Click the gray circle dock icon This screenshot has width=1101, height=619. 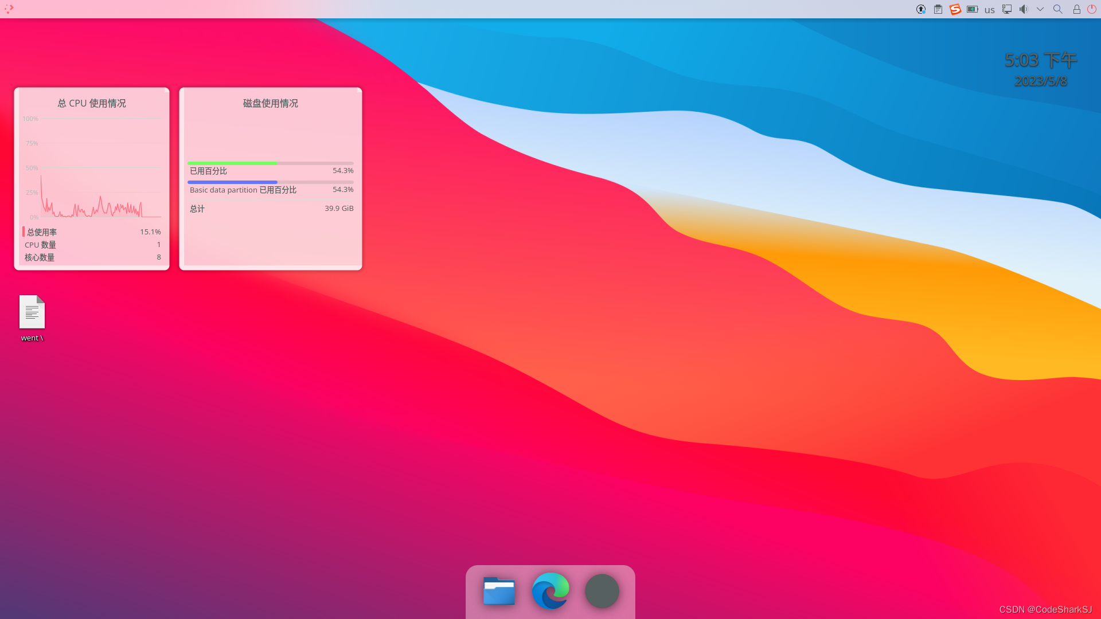click(602, 591)
